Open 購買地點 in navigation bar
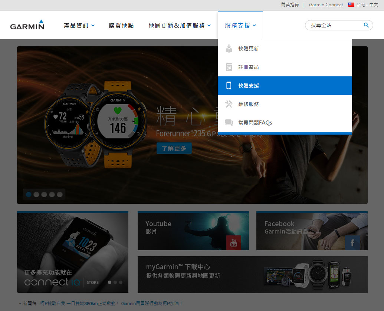384x311 pixels. 121,26
